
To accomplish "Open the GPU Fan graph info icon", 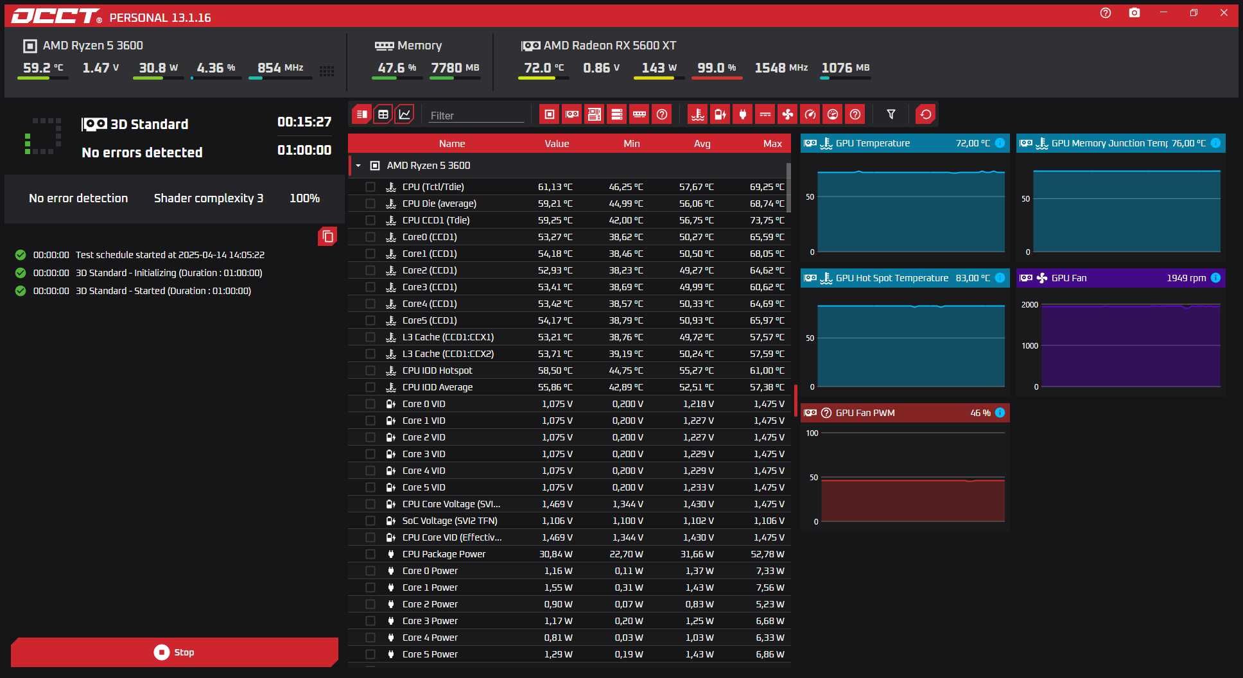I will point(1215,278).
